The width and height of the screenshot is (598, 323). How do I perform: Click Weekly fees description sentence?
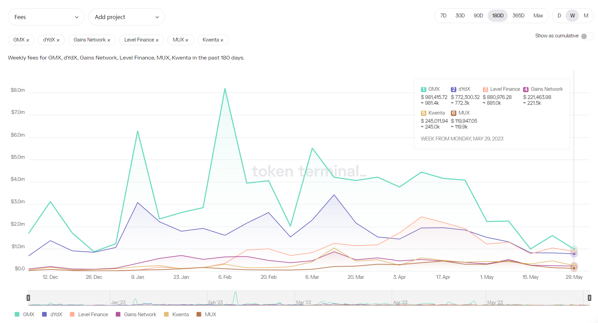click(126, 58)
